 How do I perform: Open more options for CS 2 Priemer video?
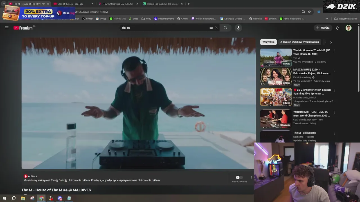[x=334, y=90]
